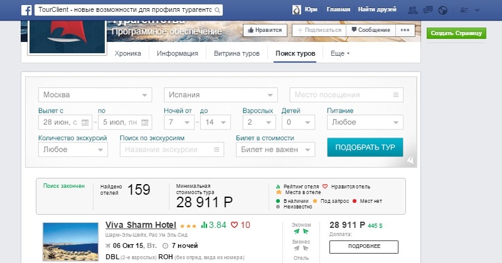The width and height of the screenshot is (502, 263).
Task: Click Бизнес grey airplane icons
Action: coord(301,248)
